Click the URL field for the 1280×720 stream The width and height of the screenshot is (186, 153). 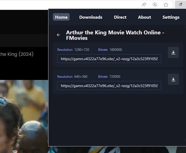pyautogui.click(x=109, y=59)
